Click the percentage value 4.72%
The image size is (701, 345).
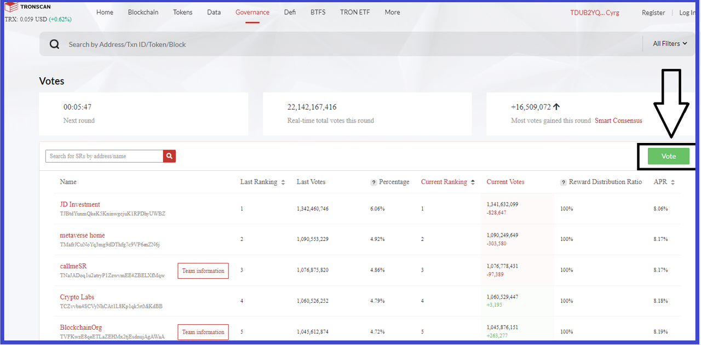click(378, 332)
